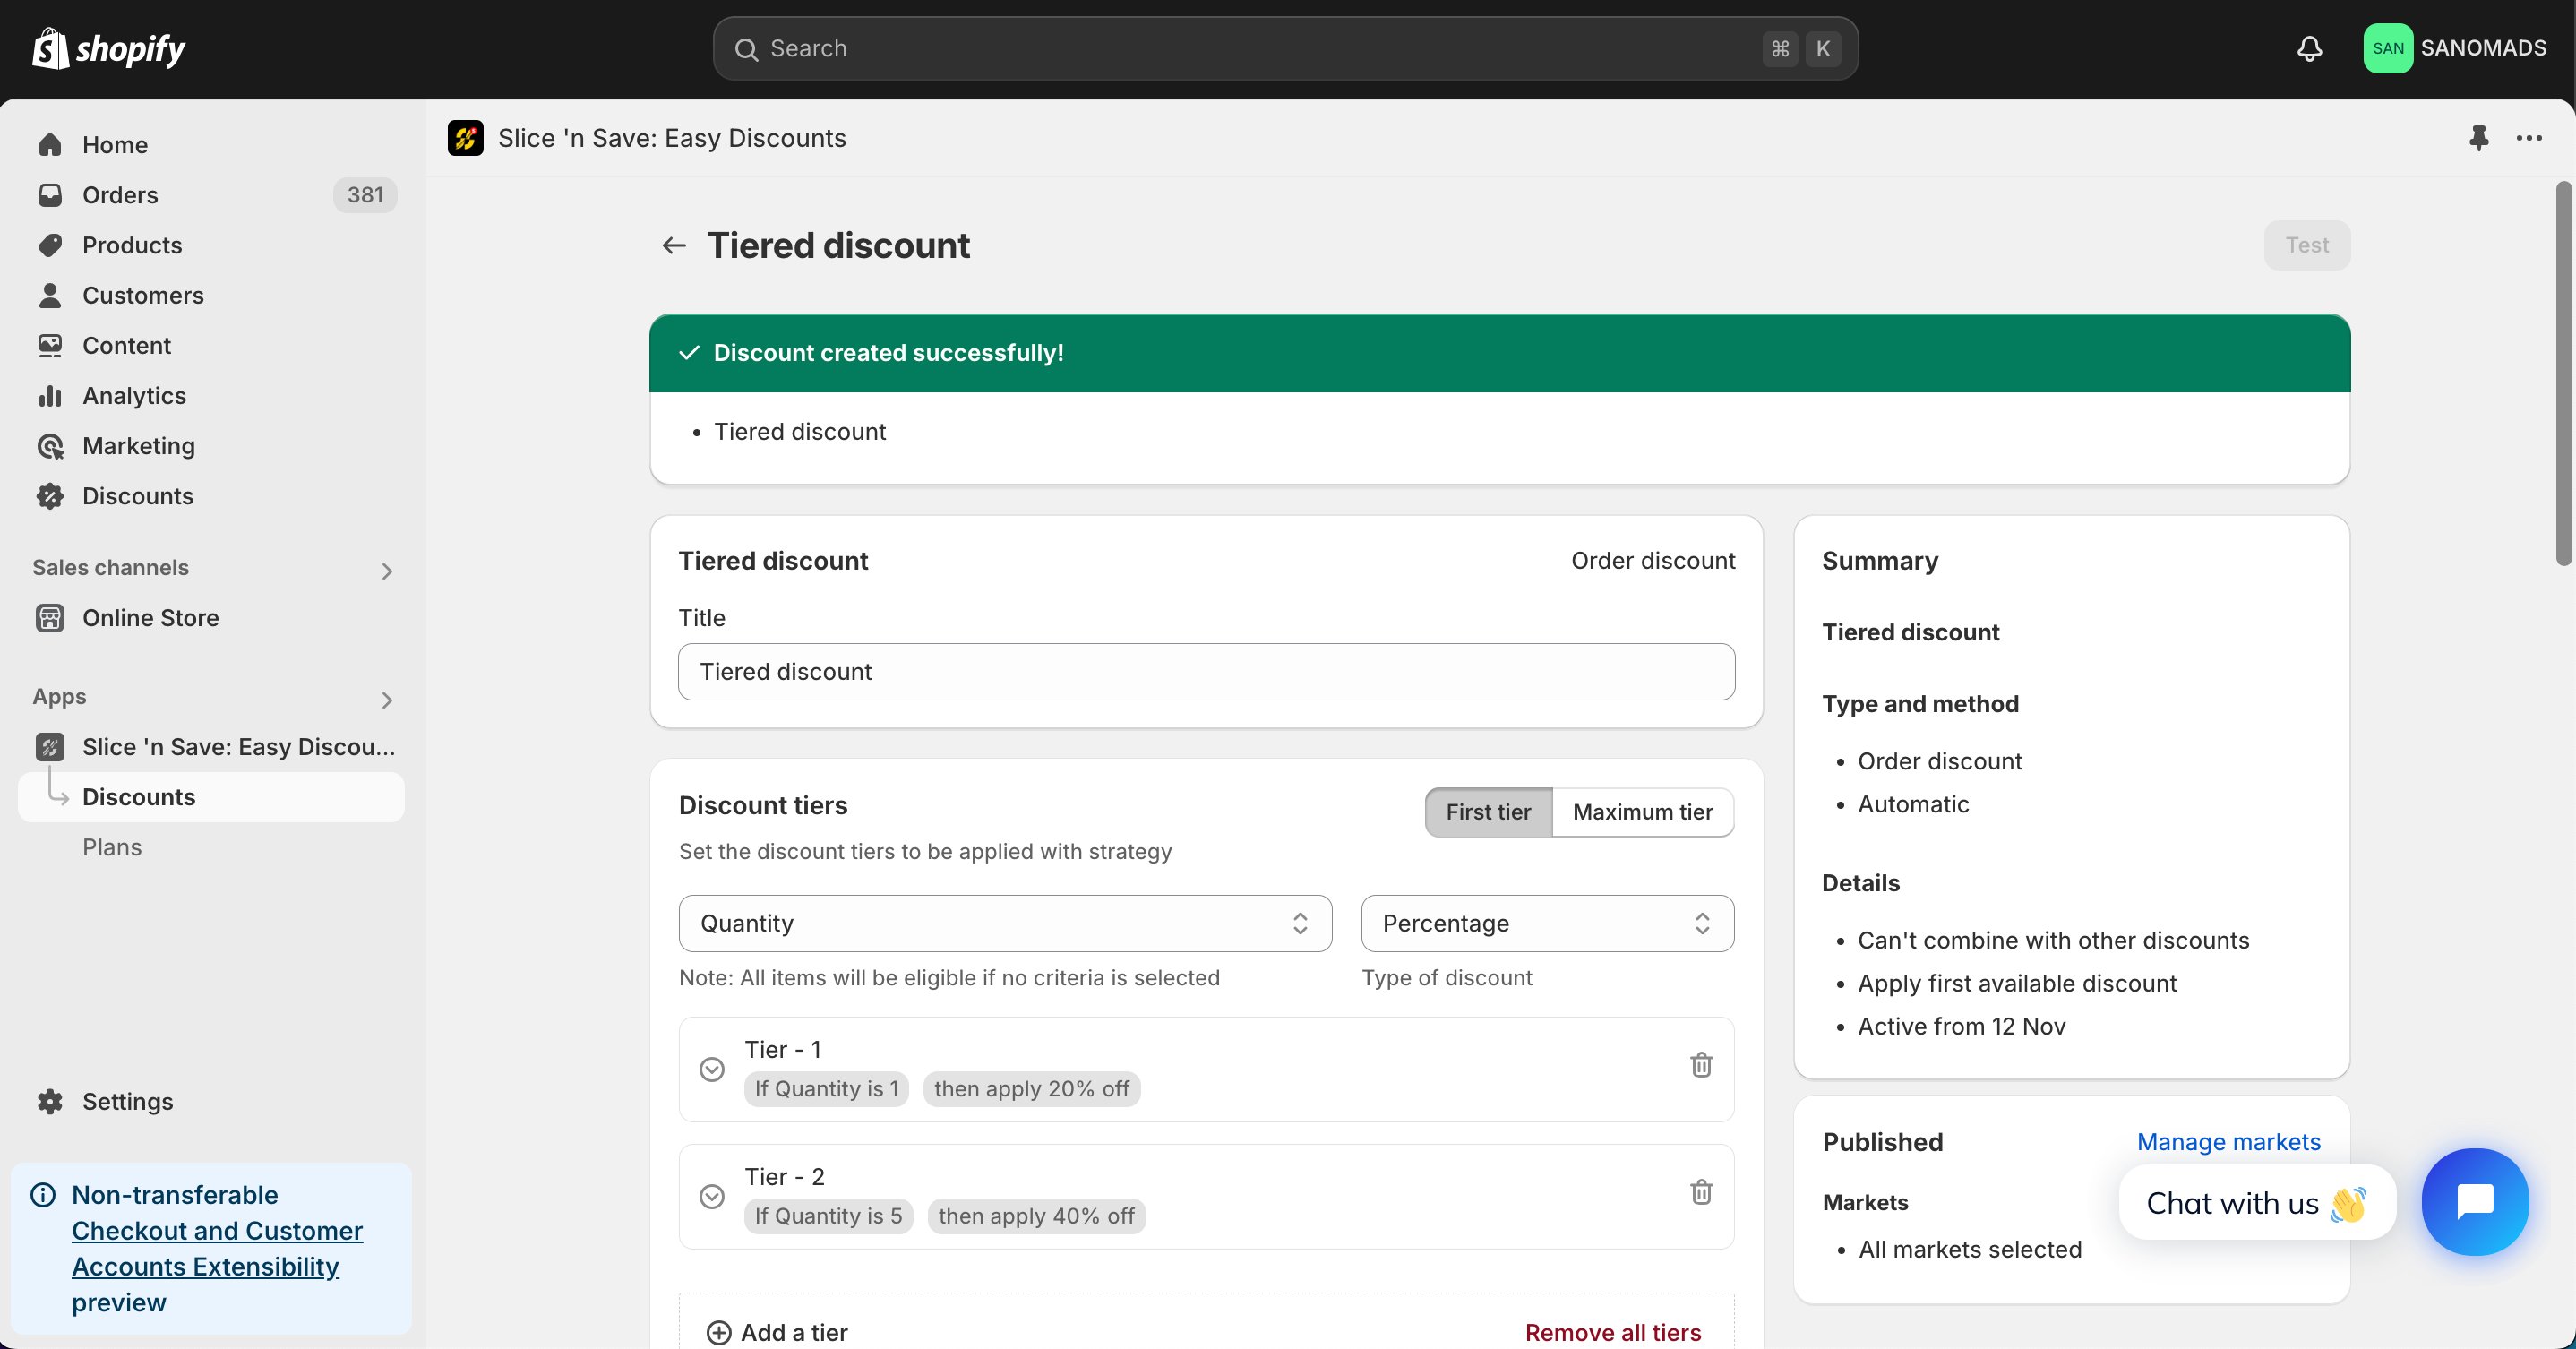Open Products in the sidebar

point(132,245)
